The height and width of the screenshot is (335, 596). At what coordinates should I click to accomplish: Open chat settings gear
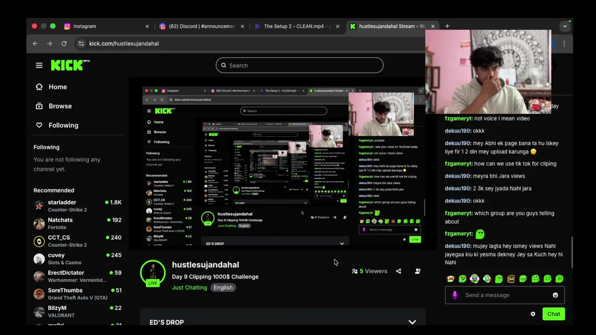tap(533, 314)
